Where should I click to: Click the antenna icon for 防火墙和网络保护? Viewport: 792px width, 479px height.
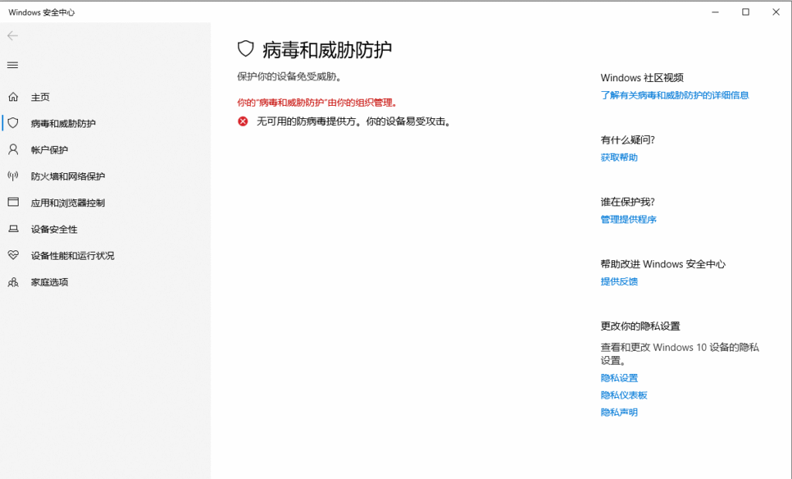[13, 176]
